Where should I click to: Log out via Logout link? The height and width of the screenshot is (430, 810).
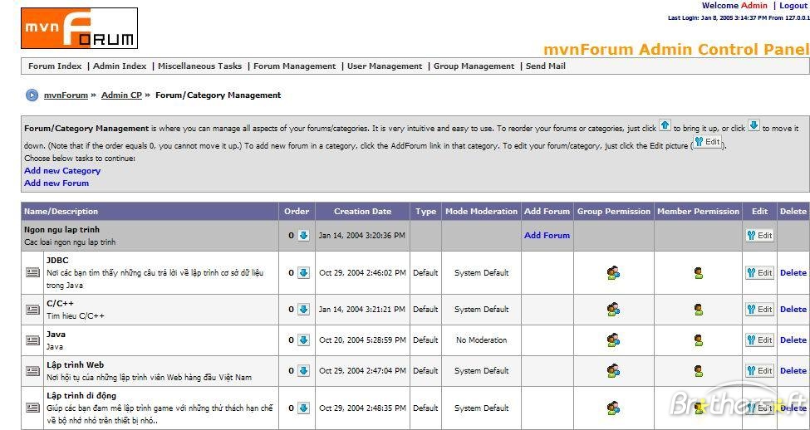(x=793, y=6)
